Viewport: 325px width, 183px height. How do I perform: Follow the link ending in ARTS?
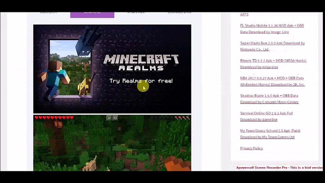[244, 14]
